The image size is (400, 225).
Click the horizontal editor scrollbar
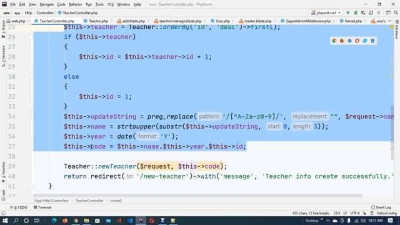(197, 196)
